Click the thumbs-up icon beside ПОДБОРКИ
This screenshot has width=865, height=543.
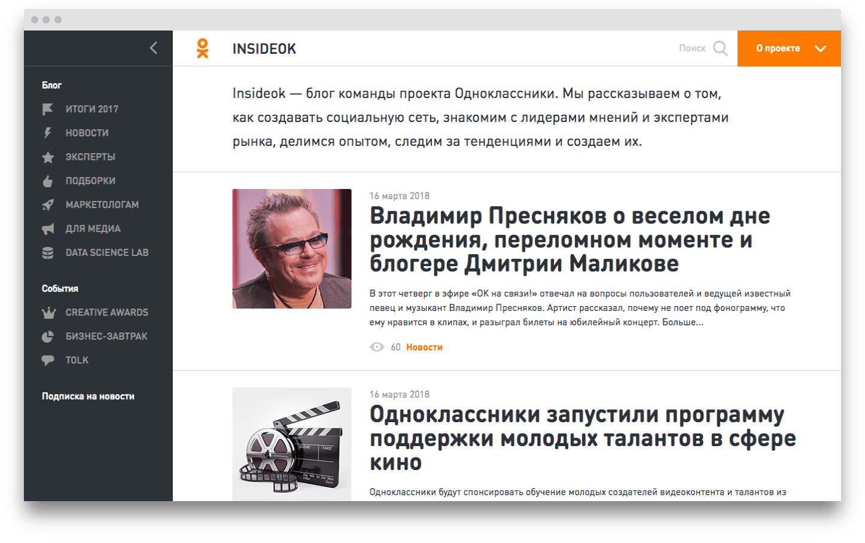click(48, 181)
